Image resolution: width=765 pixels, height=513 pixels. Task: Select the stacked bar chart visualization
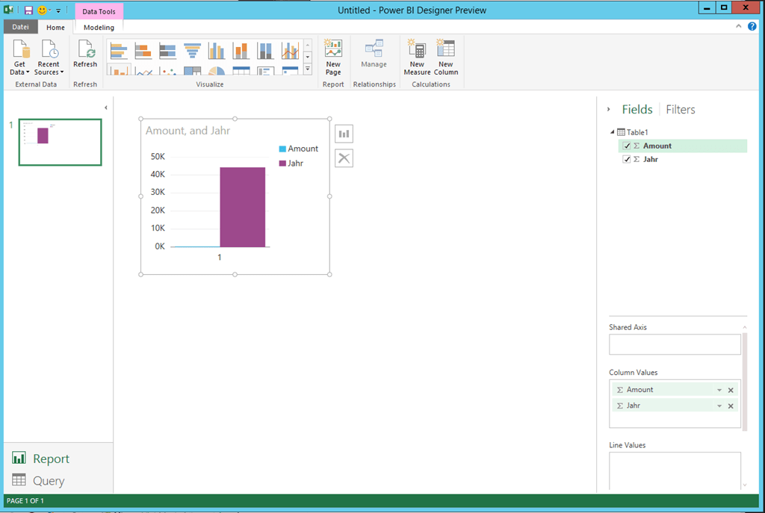pos(143,51)
